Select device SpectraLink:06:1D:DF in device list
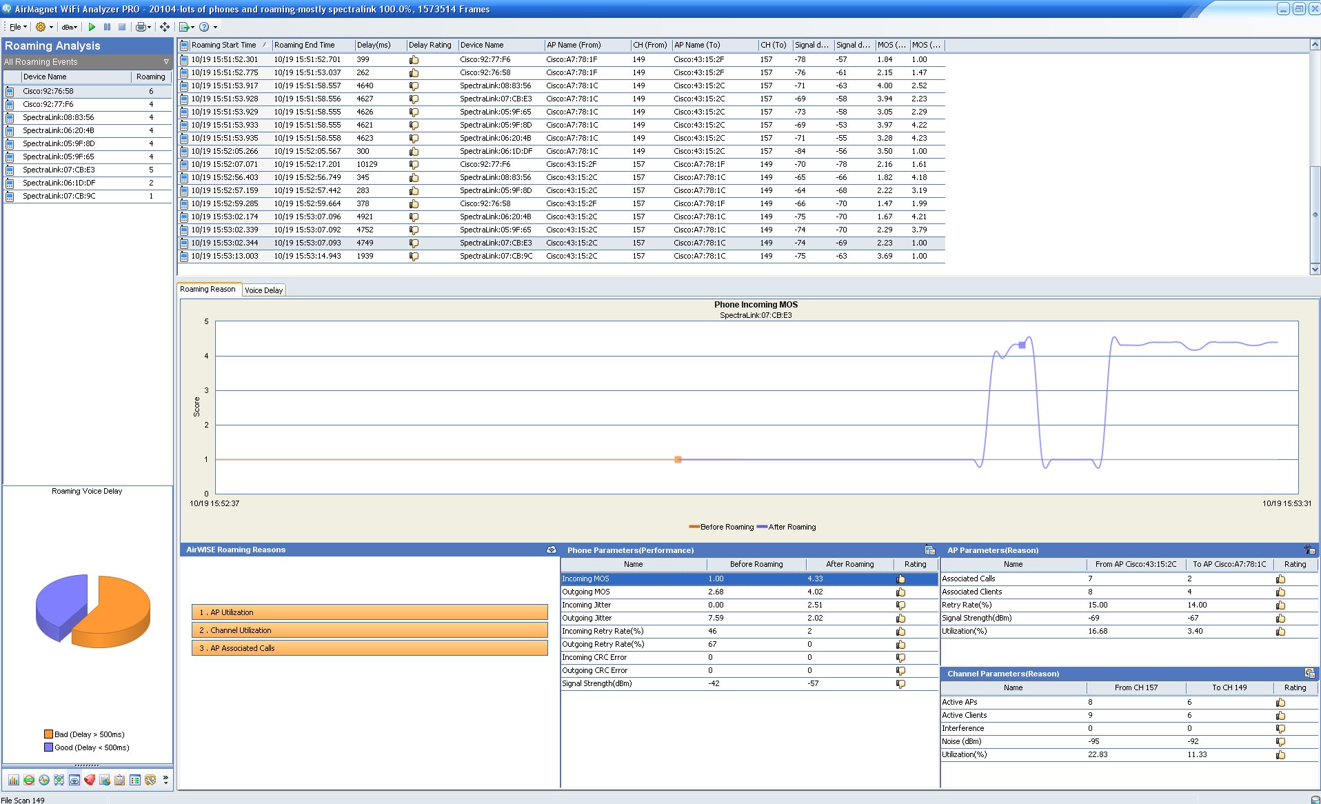Image resolution: width=1321 pixels, height=804 pixels. [88, 183]
